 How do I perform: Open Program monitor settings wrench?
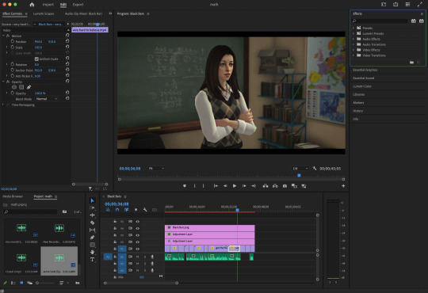tap(315, 169)
